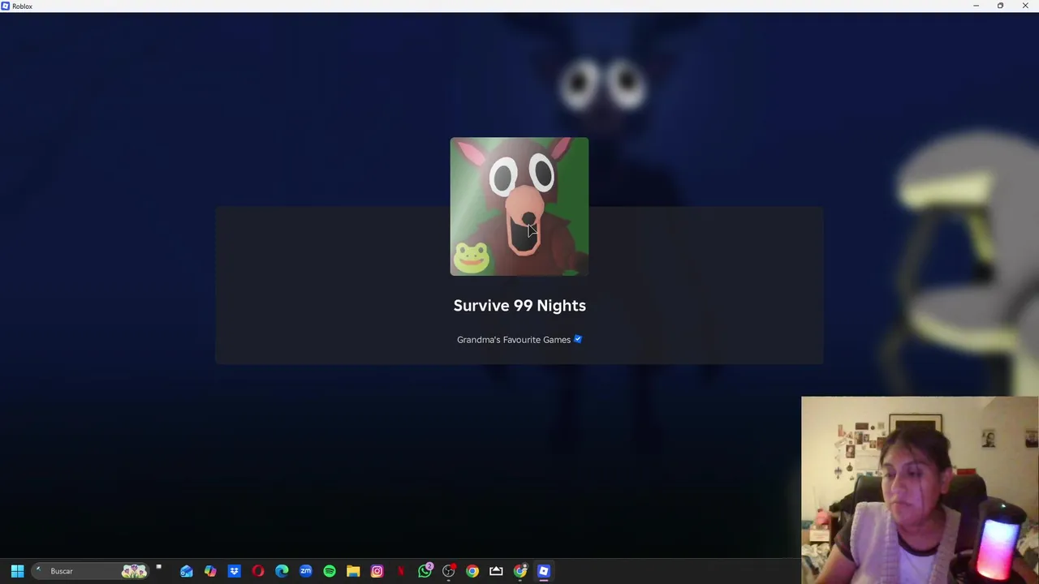Click the Survive 99 Nights title text
This screenshot has height=584, width=1039.
click(519, 306)
